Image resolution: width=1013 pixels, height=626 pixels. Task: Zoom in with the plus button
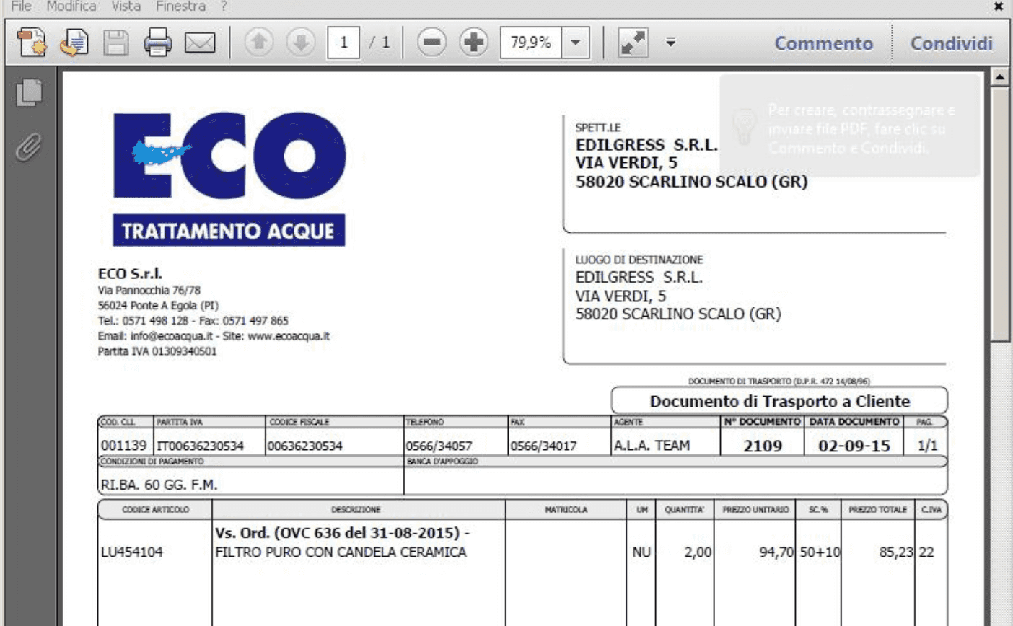(473, 43)
